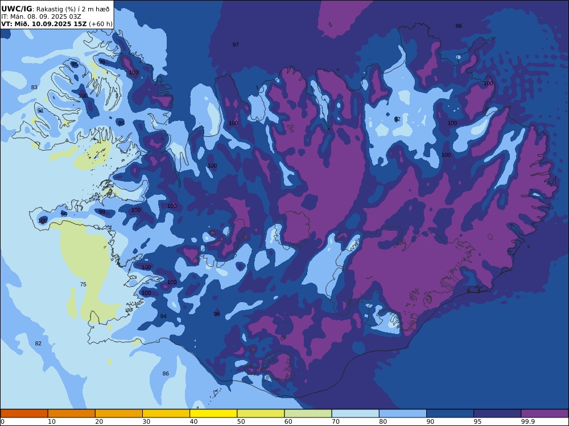
Task: Pick the medium blue 80–90 legend swatch
Action: (403, 414)
